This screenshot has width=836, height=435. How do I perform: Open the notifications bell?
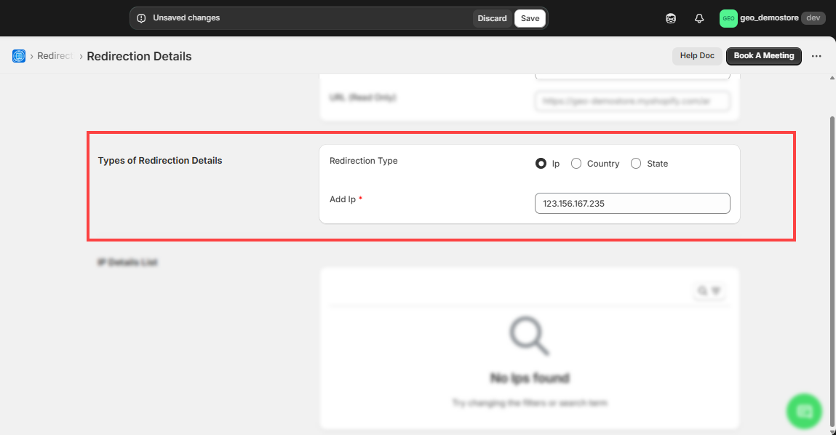699,19
